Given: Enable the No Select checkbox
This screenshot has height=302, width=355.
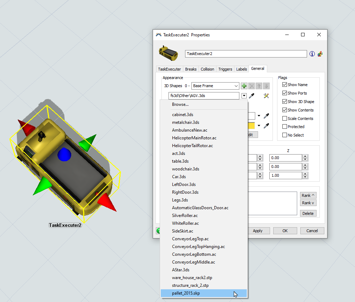Looking at the screenshot, I should 284,135.
